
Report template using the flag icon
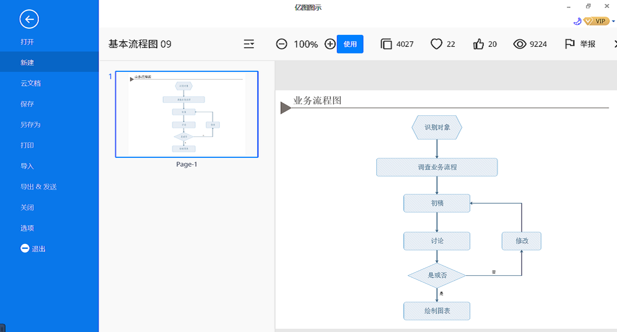click(x=570, y=44)
